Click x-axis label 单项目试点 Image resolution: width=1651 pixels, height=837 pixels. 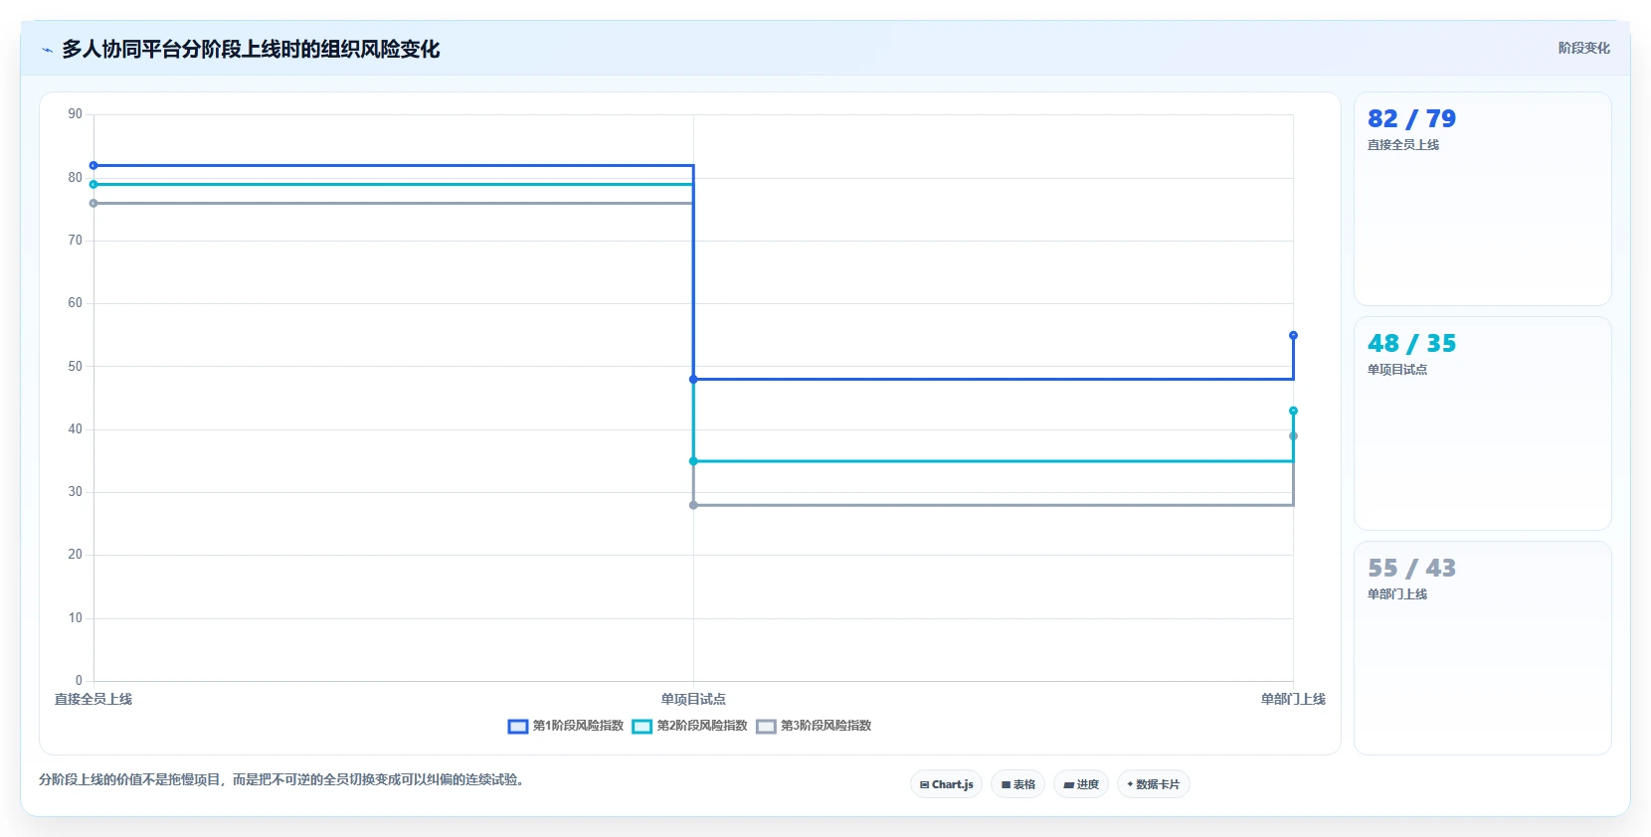[693, 700]
